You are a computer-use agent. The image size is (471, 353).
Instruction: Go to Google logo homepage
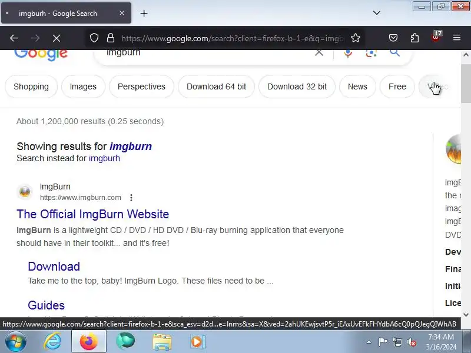41,55
